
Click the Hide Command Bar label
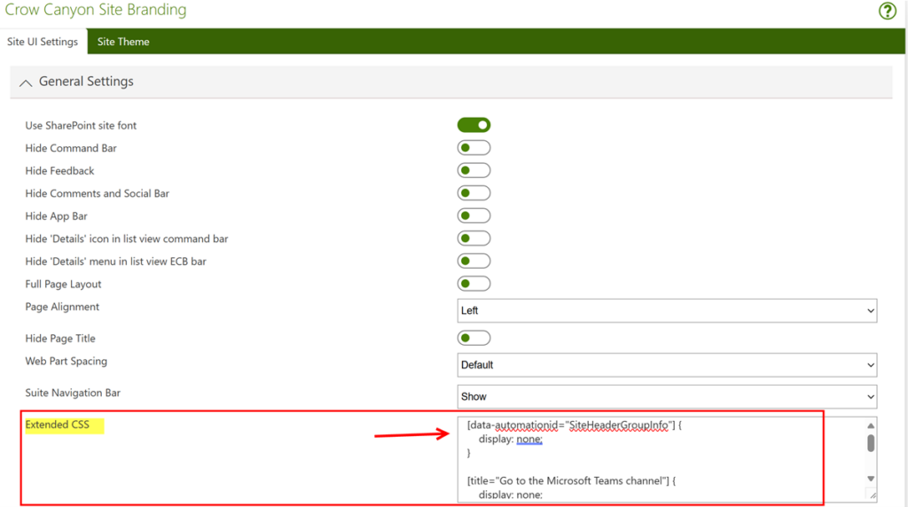tap(71, 148)
